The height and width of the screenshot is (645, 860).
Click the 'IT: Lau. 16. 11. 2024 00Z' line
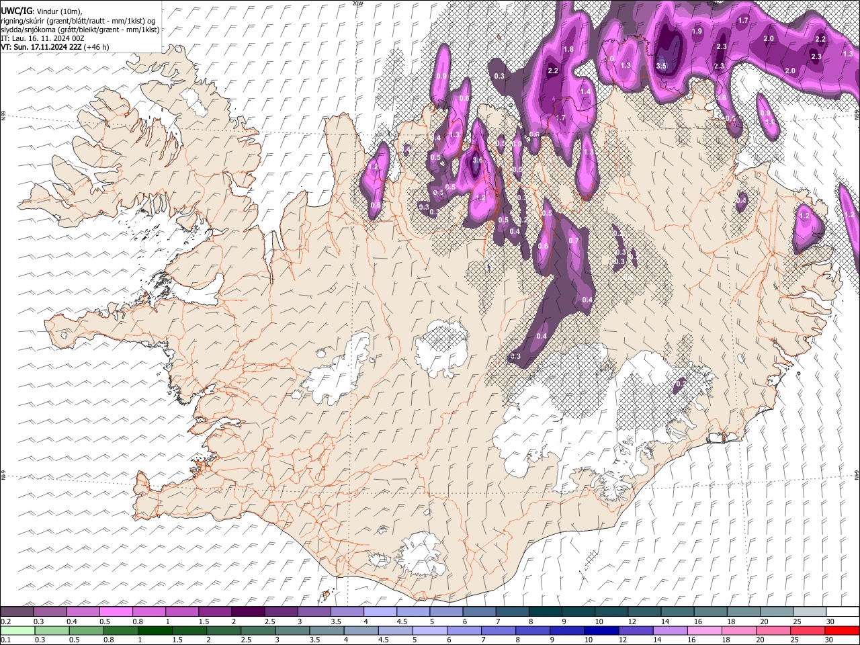tap(42, 38)
